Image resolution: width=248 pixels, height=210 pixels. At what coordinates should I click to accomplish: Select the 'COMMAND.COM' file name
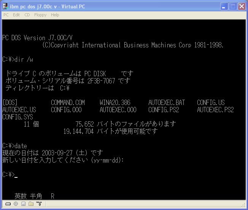(68, 102)
